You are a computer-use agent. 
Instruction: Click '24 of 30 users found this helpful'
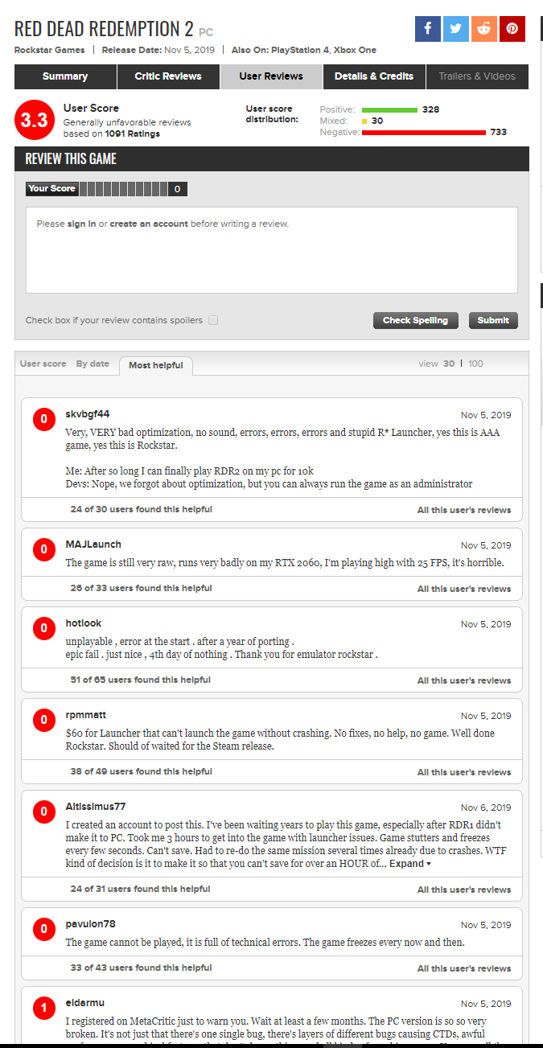(141, 509)
